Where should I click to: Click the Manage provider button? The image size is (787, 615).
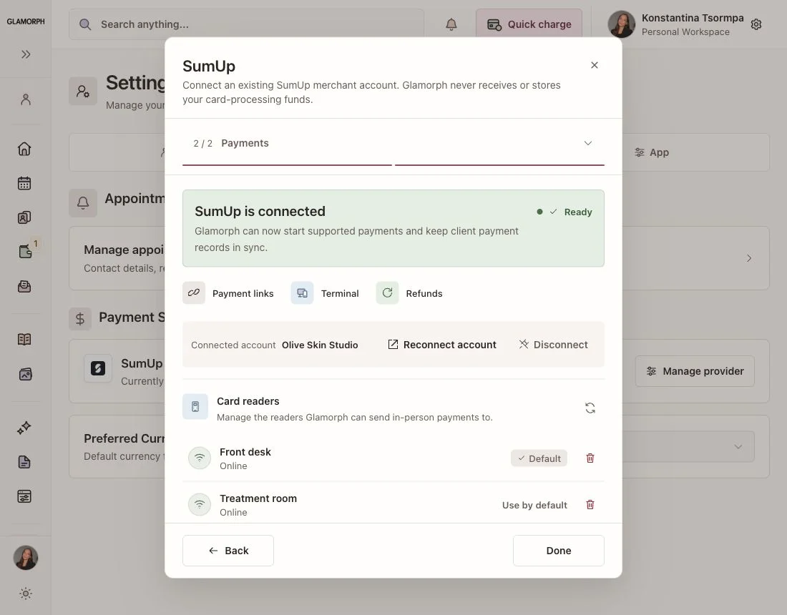[695, 371]
